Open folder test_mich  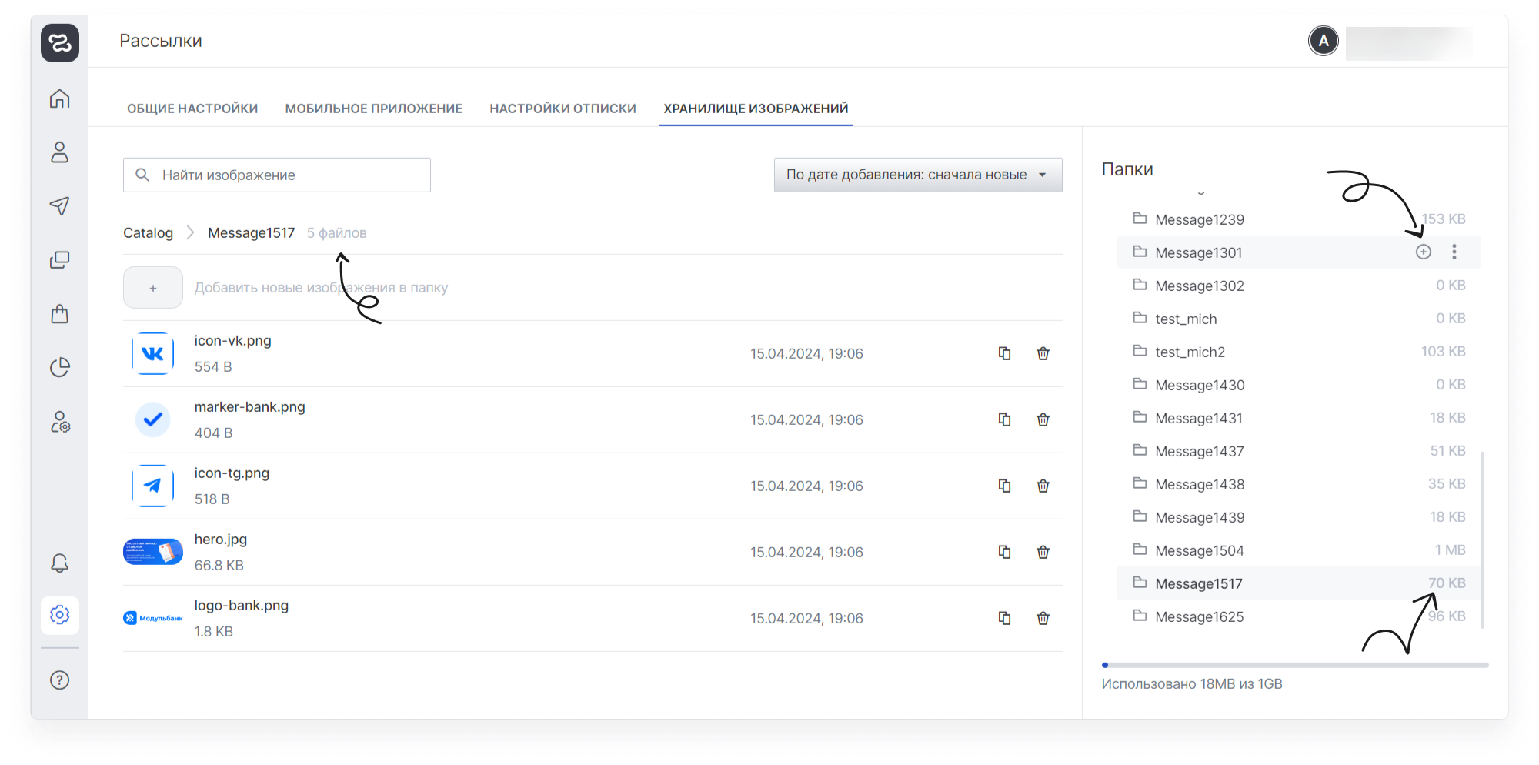pyautogui.click(x=1299, y=319)
